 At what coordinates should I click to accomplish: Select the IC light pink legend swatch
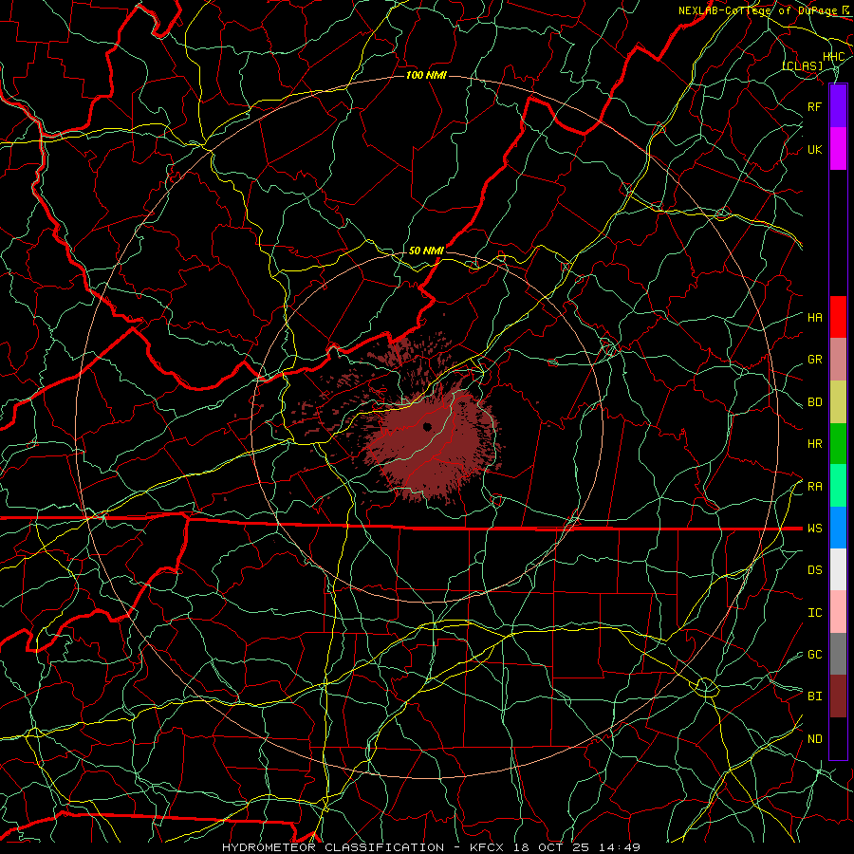pyautogui.click(x=838, y=612)
